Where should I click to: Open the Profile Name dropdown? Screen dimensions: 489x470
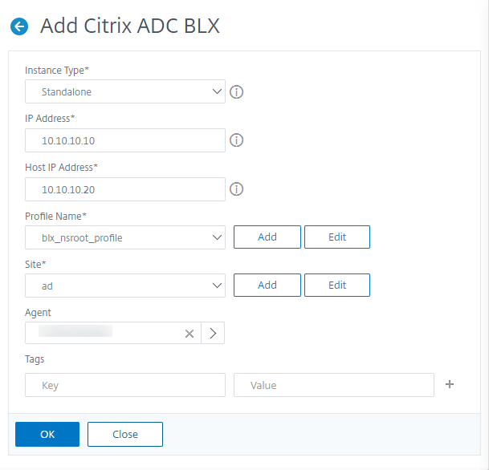click(x=125, y=237)
